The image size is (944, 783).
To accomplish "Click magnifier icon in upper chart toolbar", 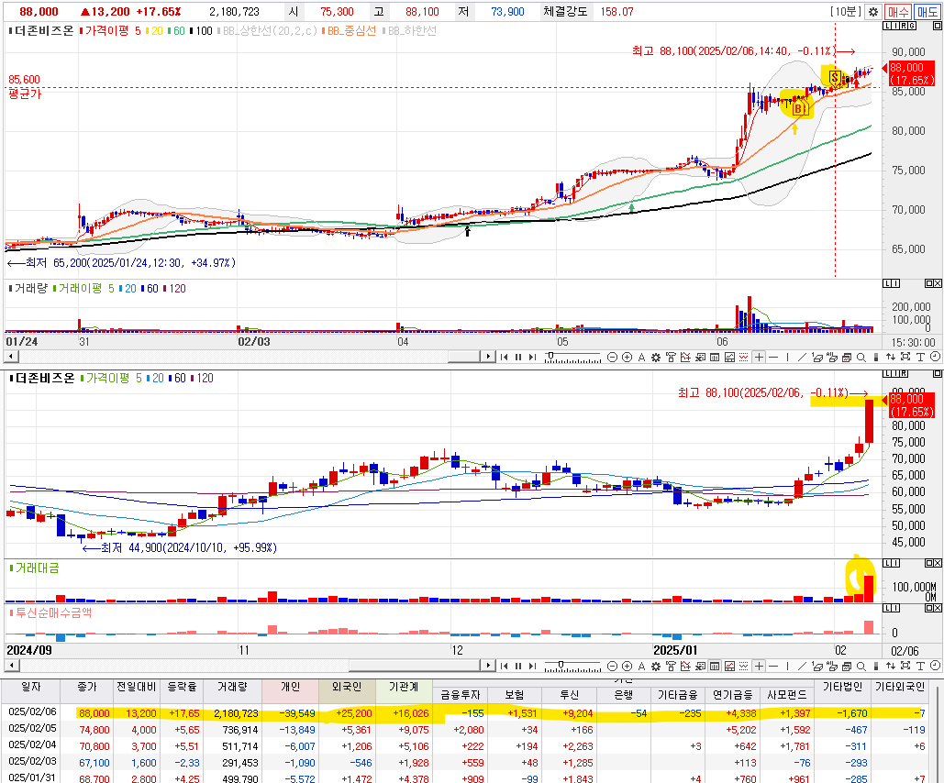I will click(x=861, y=357).
